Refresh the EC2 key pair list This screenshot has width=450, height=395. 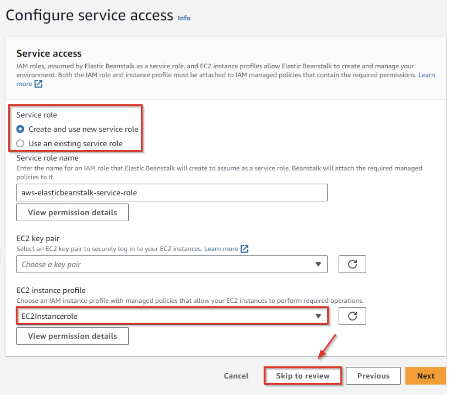coord(352,264)
